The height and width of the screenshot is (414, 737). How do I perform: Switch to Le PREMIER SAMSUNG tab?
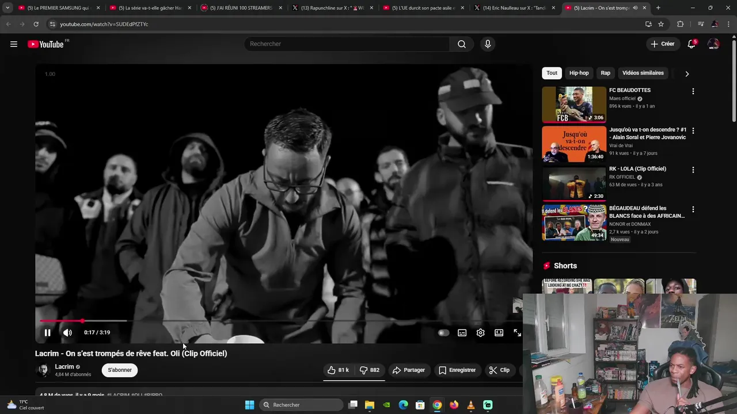[x=60, y=8]
